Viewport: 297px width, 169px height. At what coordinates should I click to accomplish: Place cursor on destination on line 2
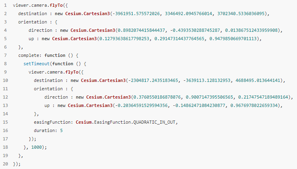[33, 14]
